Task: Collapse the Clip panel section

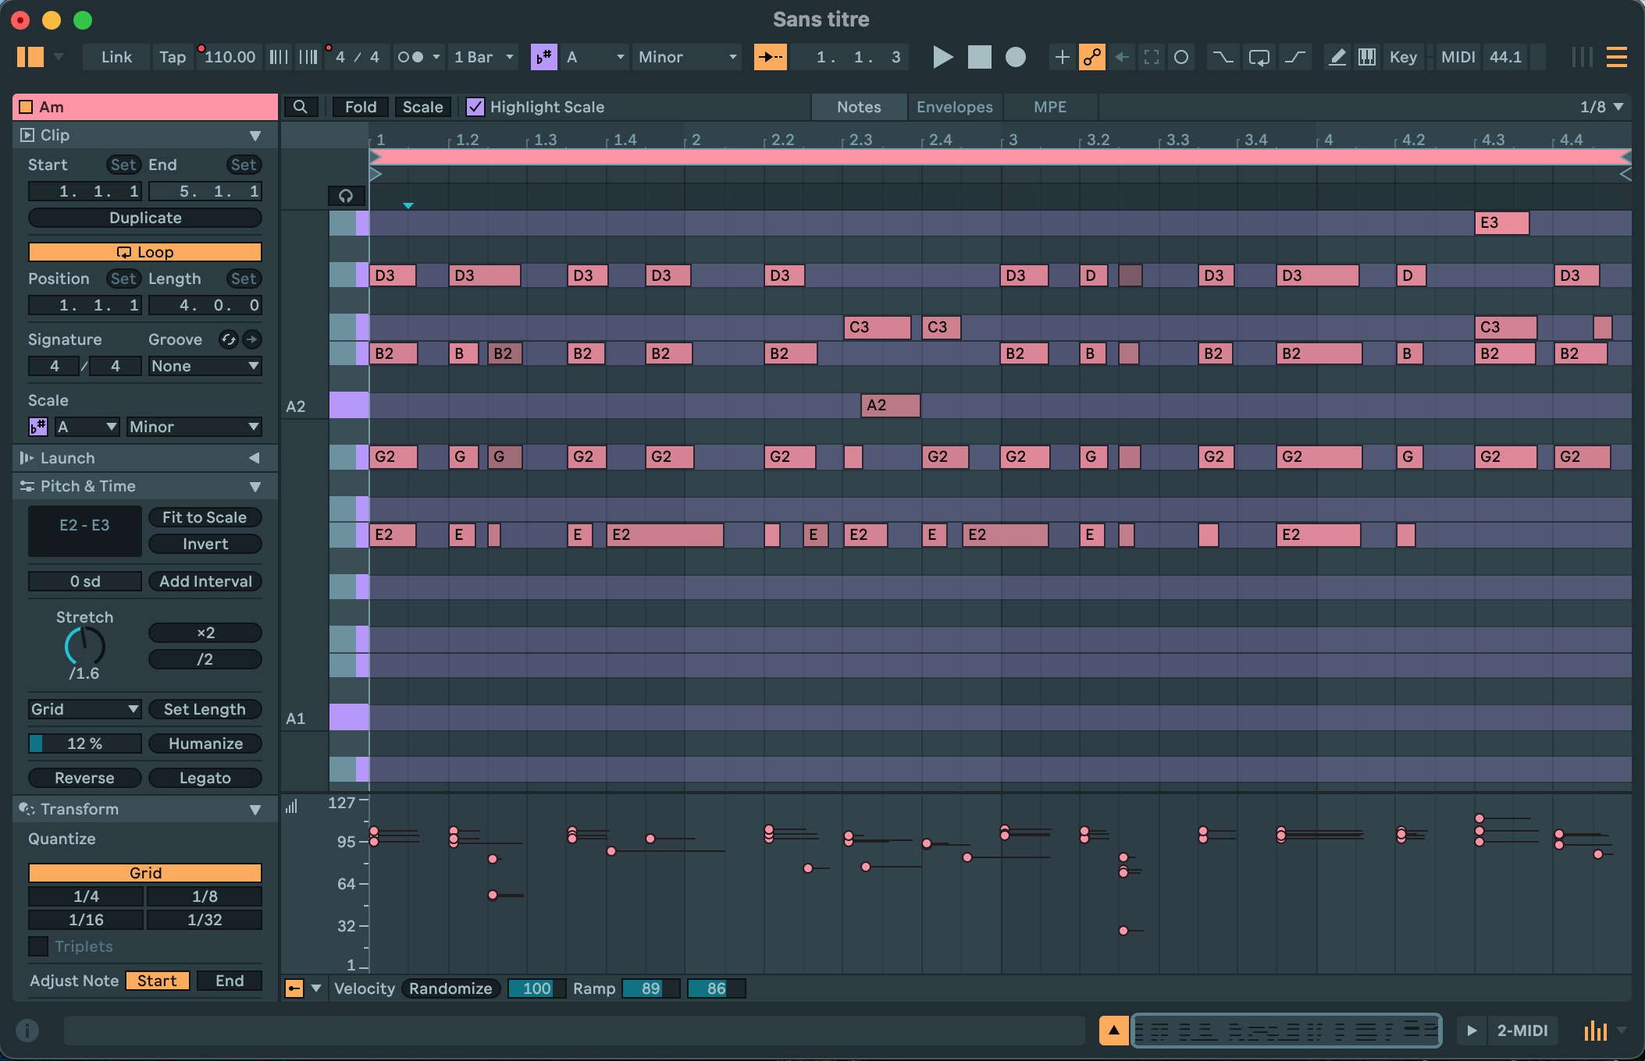Action: point(255,136)
